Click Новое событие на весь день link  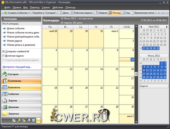tap(23, 32)
